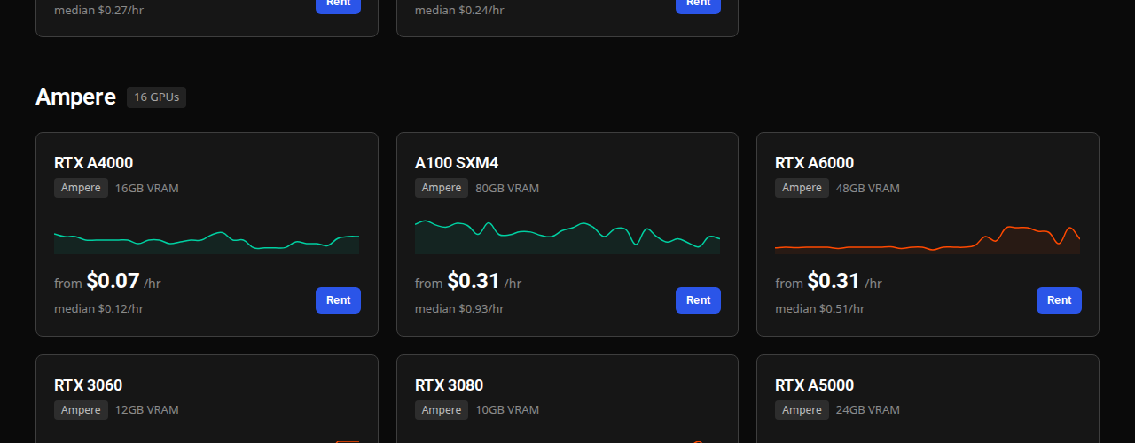Click Rent on the median $0.24/hr card
Viewport: 1135px width, 443px height.
[698, 6]
